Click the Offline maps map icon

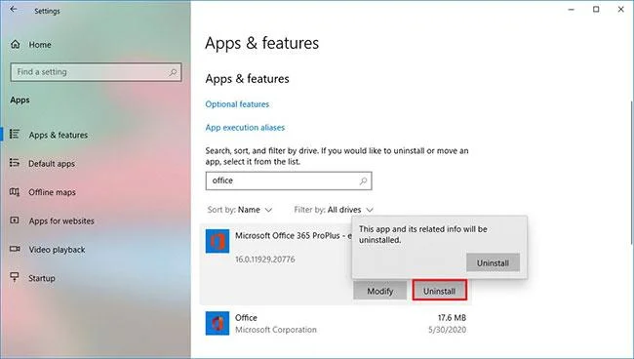(15, 191)
